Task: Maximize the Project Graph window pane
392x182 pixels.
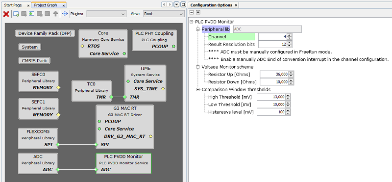Action: coord(183,4)
